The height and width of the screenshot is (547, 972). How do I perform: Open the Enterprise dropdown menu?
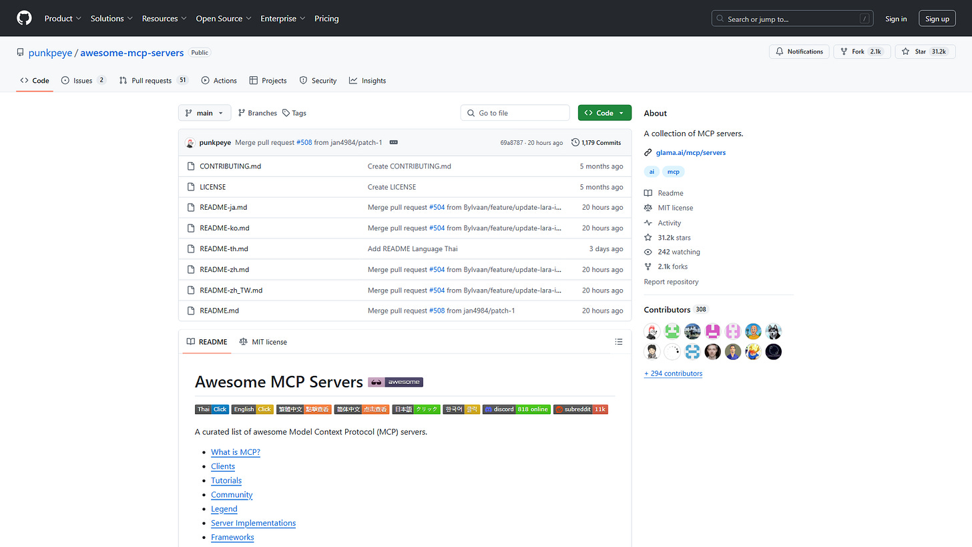click(283, 19)
